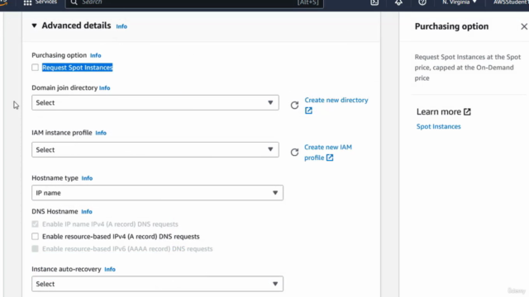Click the search magnifier icon
529x297 pixels.
coord(74,2)
